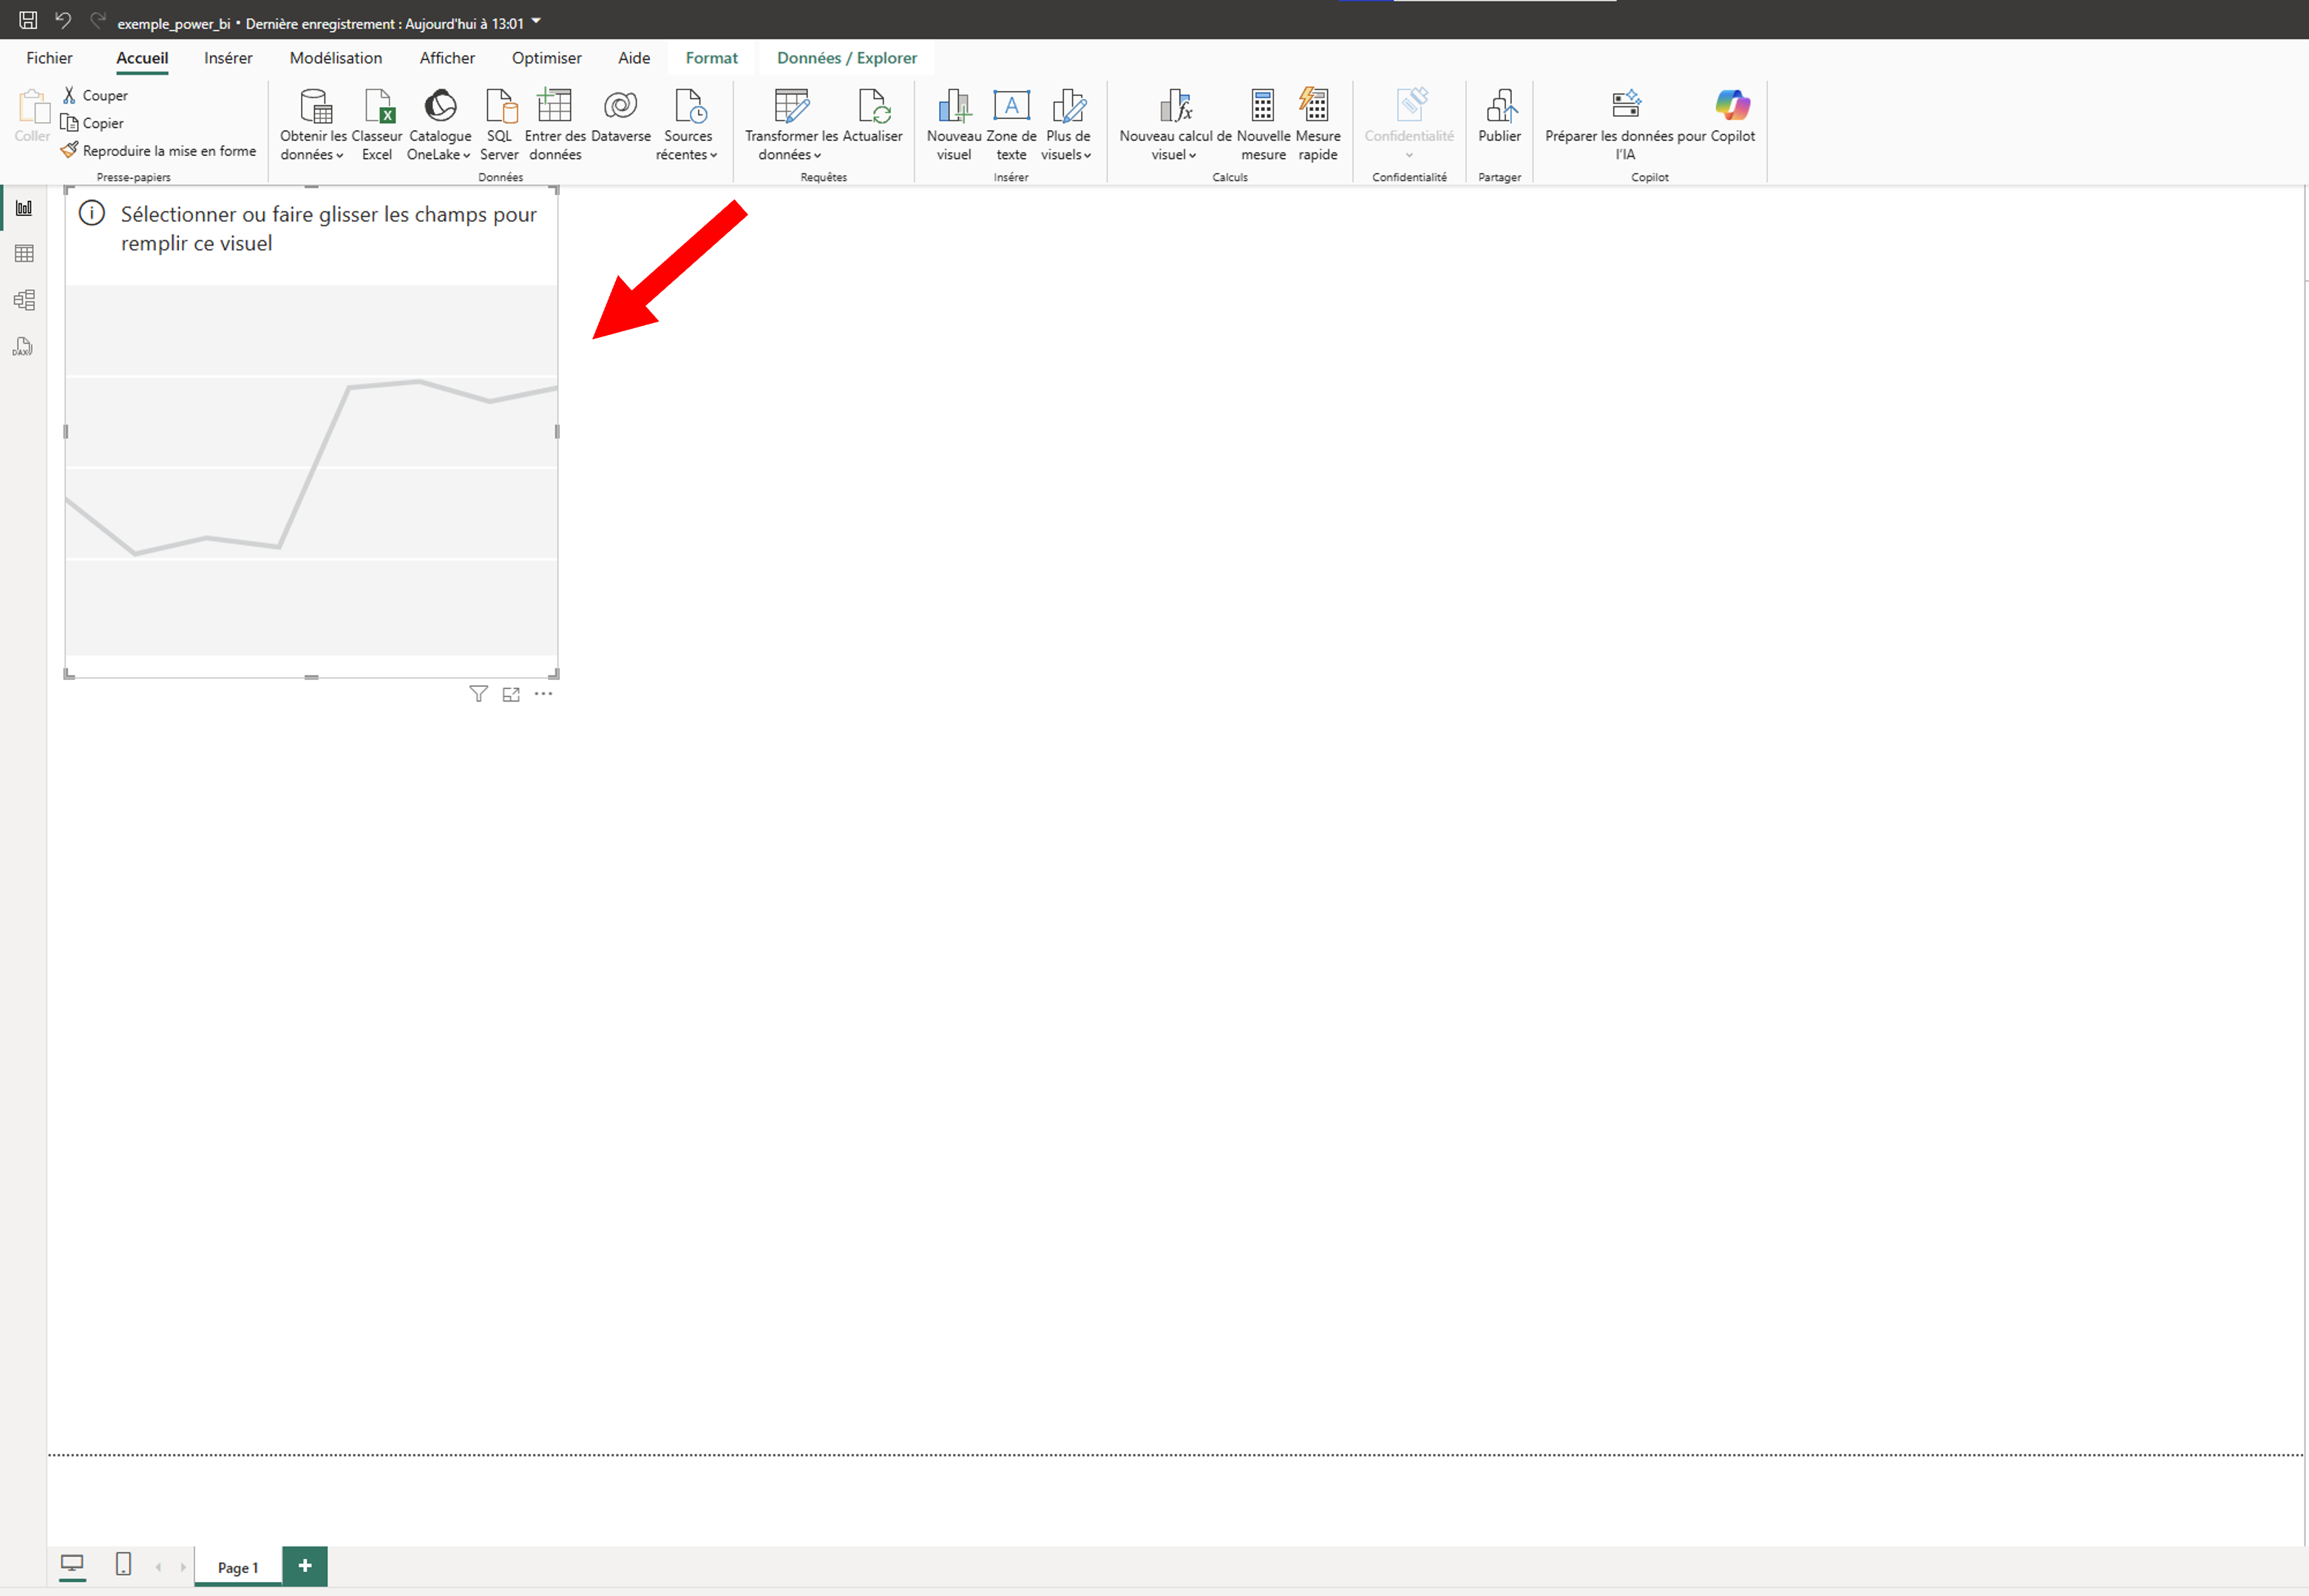Switch to the table view in sidebar
Image resolution: width=2309 pixels, height=1596 pixels.
(x=24, y=254)
